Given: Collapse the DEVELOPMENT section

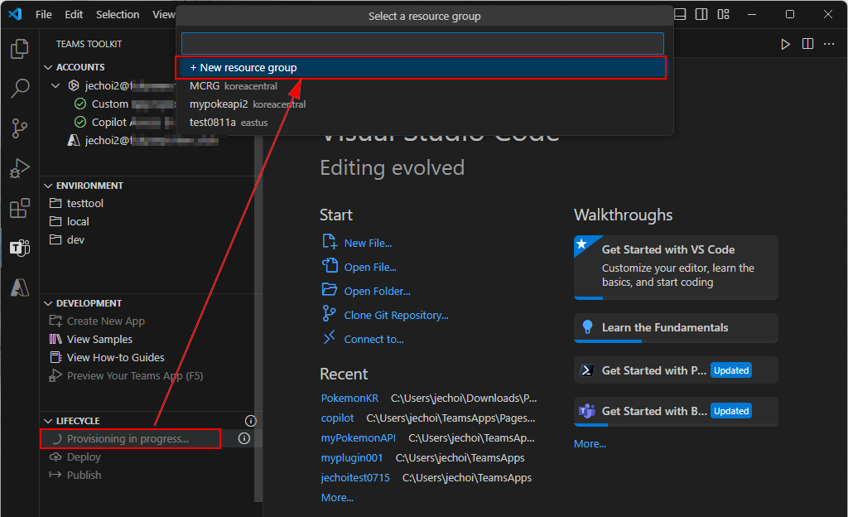Looking at the screenshot, I should pyautogui.click(x=48, y=303).
